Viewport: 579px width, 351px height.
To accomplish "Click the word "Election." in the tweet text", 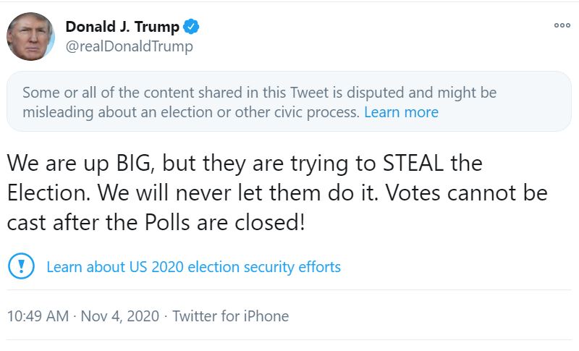I will tap(49, 193).
